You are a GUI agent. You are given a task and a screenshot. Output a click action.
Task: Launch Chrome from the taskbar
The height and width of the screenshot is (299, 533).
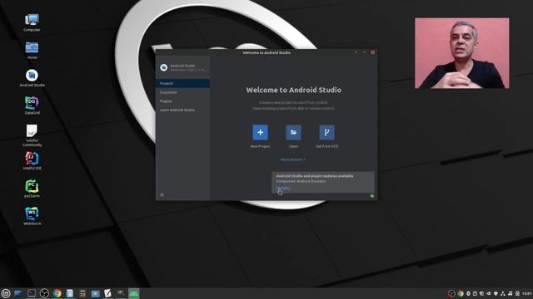pos(57,293)
